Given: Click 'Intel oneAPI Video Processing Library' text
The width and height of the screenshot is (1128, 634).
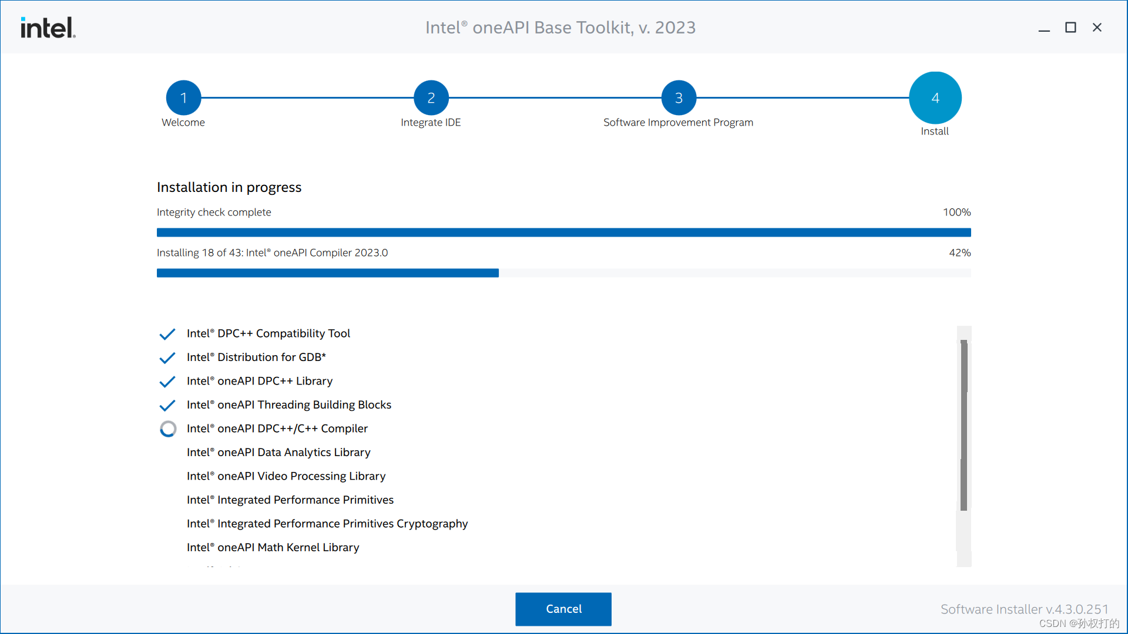Looking at the screenshot, I should pyautogui.click(x=286, y=476).
